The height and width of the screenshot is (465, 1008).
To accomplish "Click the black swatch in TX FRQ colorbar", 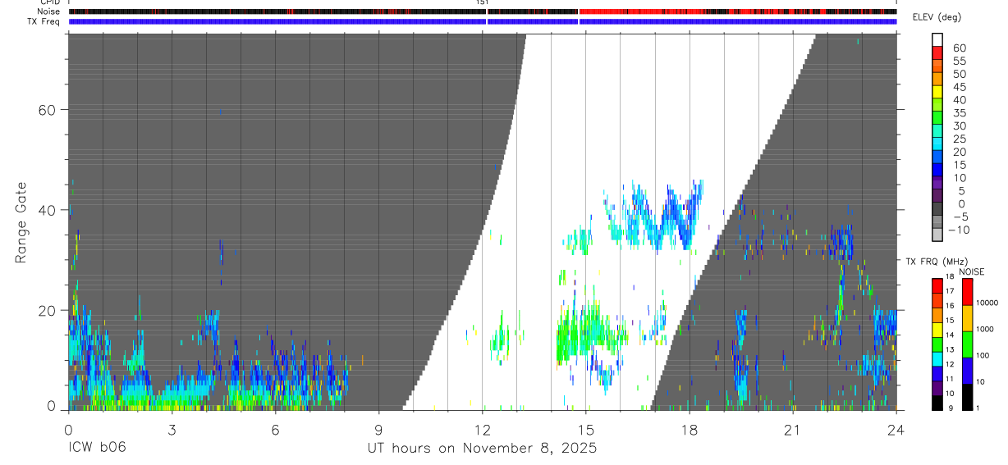I will 937,403.
